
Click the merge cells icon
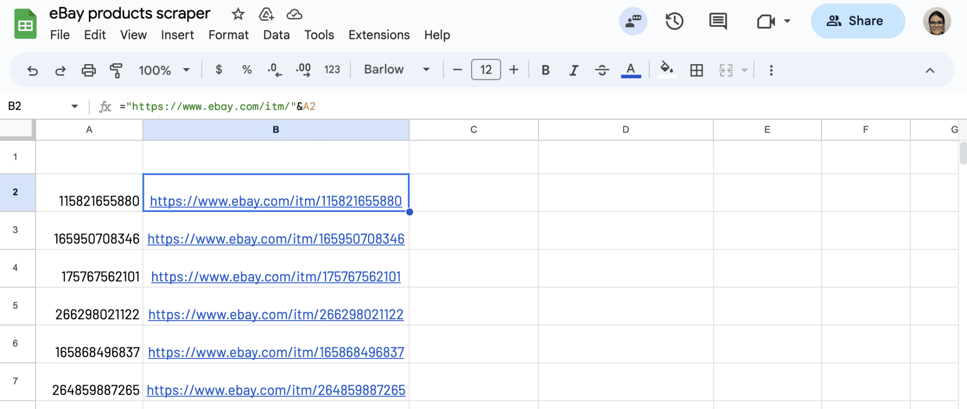pyautogui.click(x=726, y=70)
